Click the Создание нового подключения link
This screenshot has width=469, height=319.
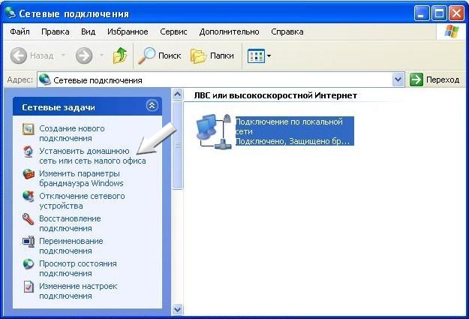point(71,134)
